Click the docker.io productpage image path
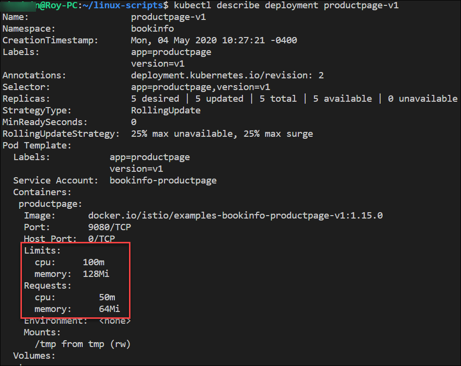Image resolution: width=461 pixels, height=366 pixels. pos(235,216)
